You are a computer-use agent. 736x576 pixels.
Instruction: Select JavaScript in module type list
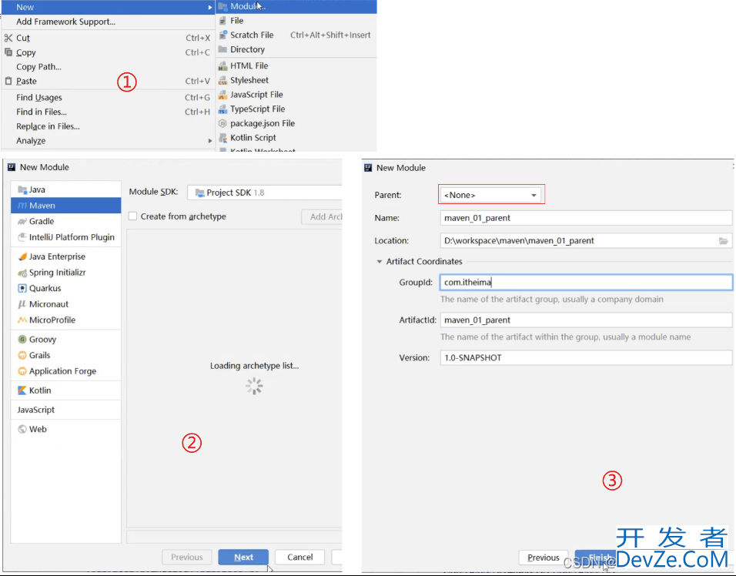(x=65, y=410)
